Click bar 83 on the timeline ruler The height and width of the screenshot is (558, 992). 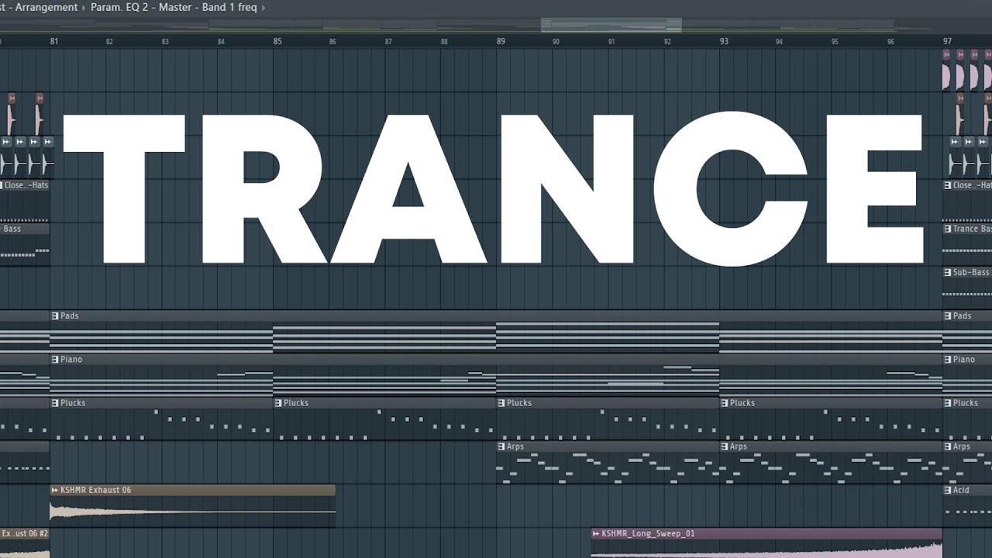coord(165,41)
